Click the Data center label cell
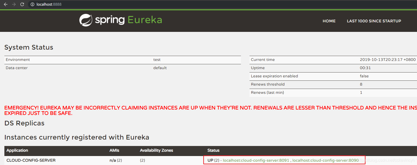This screenshot has width=417, height=165. point(17,68)
